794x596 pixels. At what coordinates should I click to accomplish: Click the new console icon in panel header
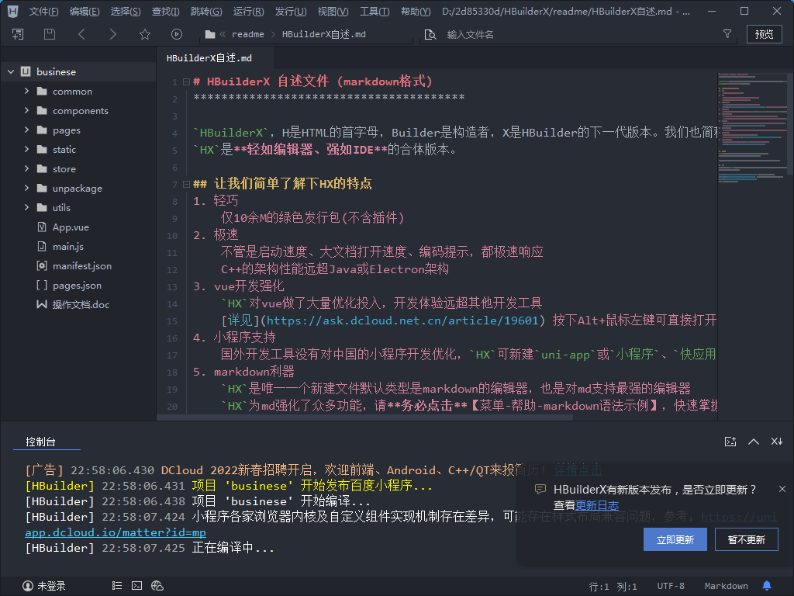point(730,442)
